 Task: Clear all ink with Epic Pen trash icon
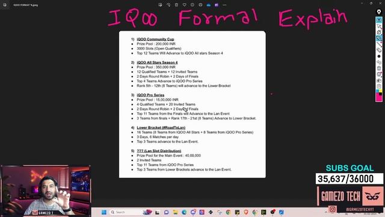379,68
